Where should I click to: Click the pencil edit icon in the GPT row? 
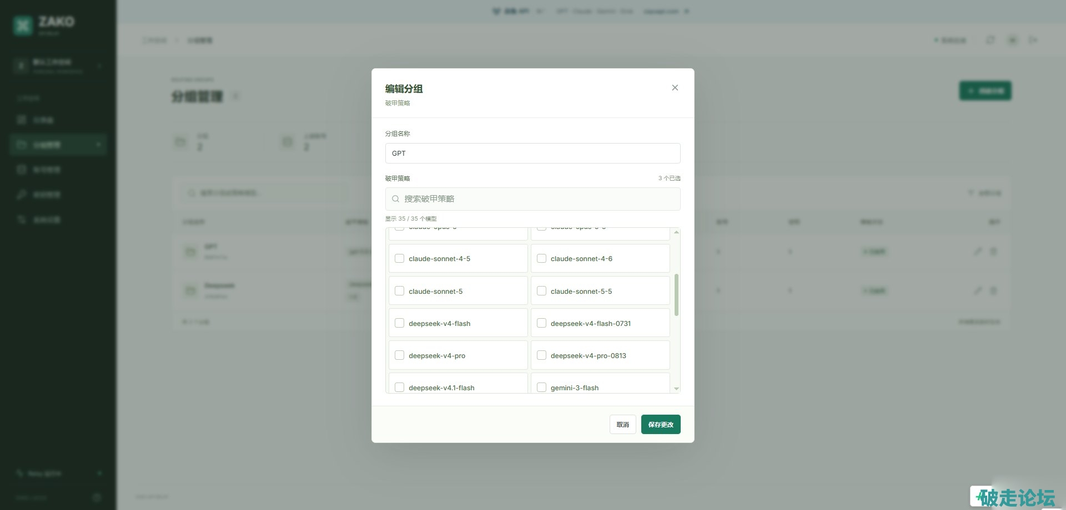[x=978, y=252]
